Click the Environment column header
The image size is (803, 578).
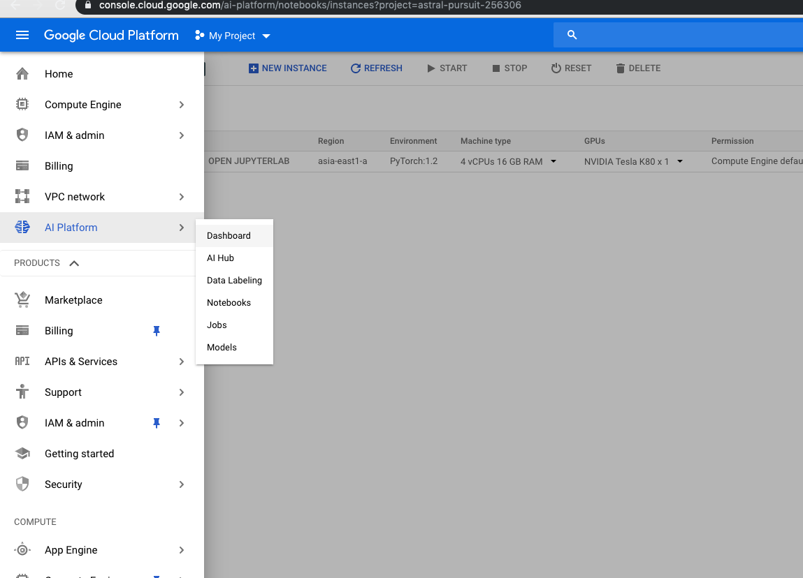pos(413,141)
